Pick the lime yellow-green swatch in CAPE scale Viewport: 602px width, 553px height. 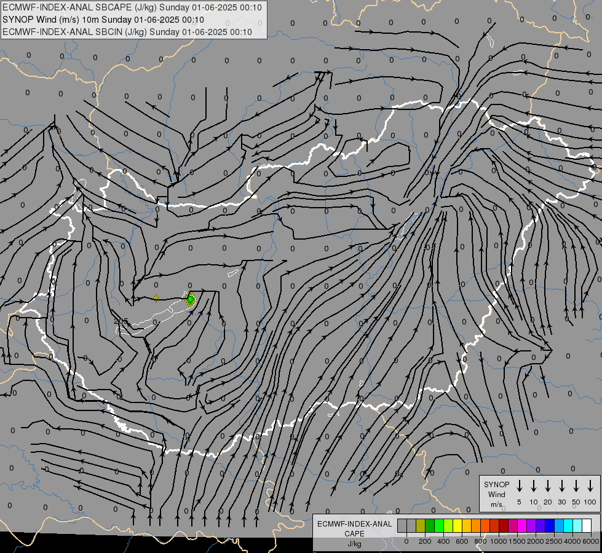click(x=448, y=525)
